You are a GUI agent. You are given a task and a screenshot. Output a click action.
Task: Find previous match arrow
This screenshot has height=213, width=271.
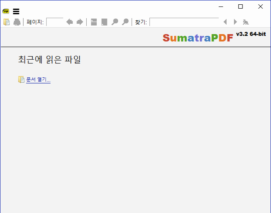point(225,22)
